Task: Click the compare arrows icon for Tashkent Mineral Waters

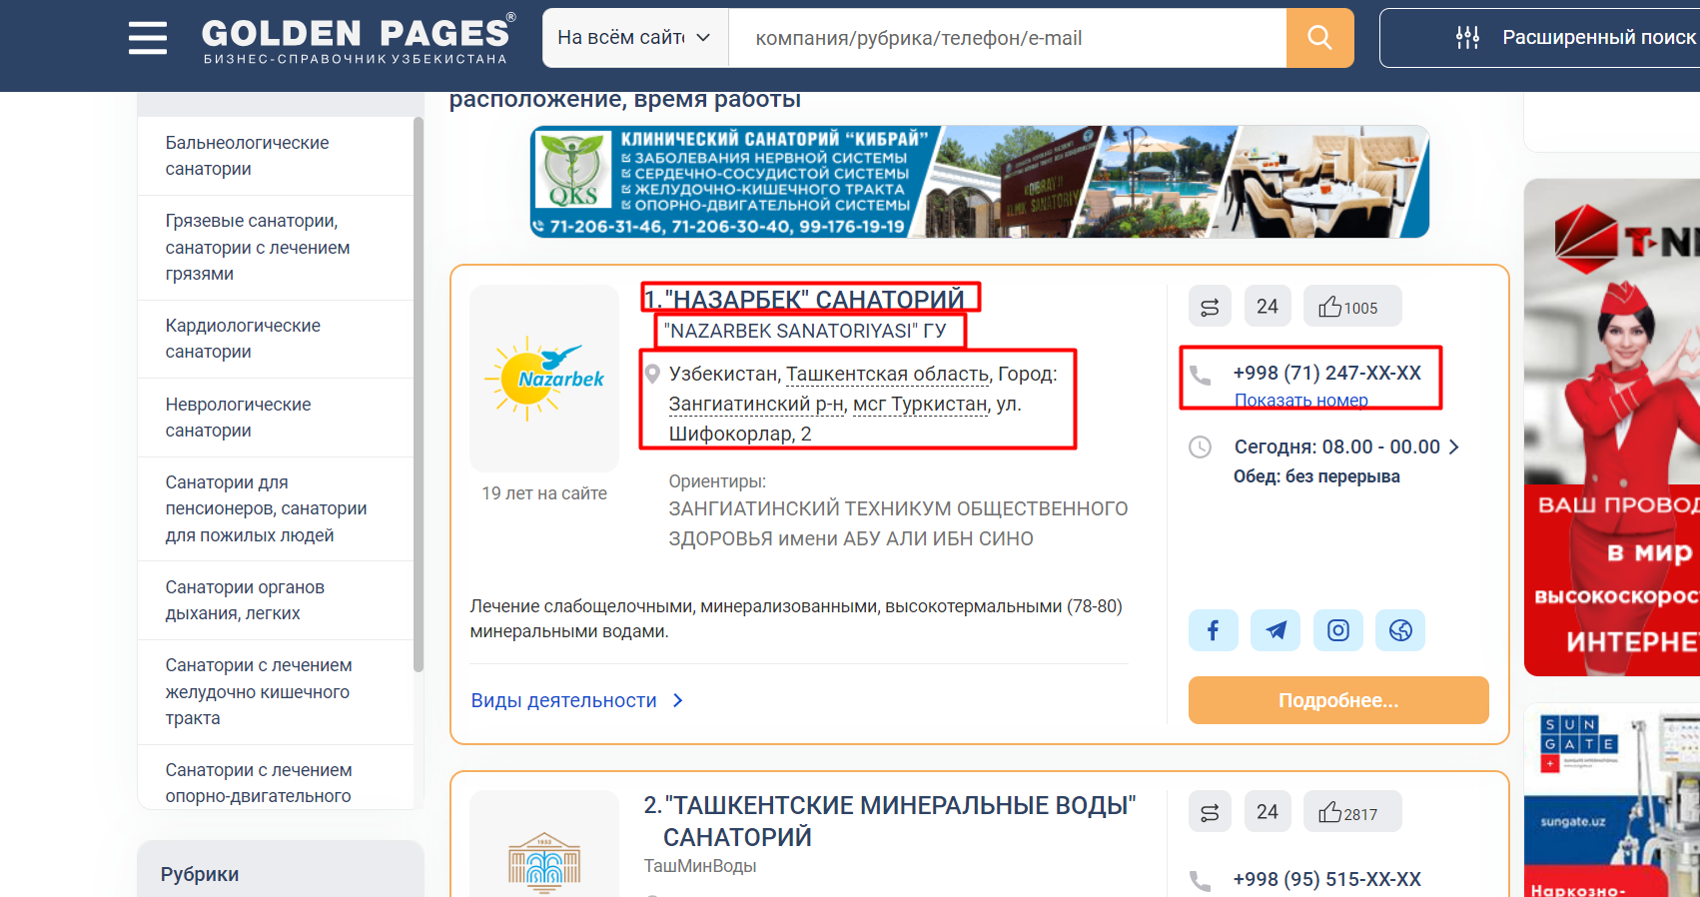Action: [1210, 812]
